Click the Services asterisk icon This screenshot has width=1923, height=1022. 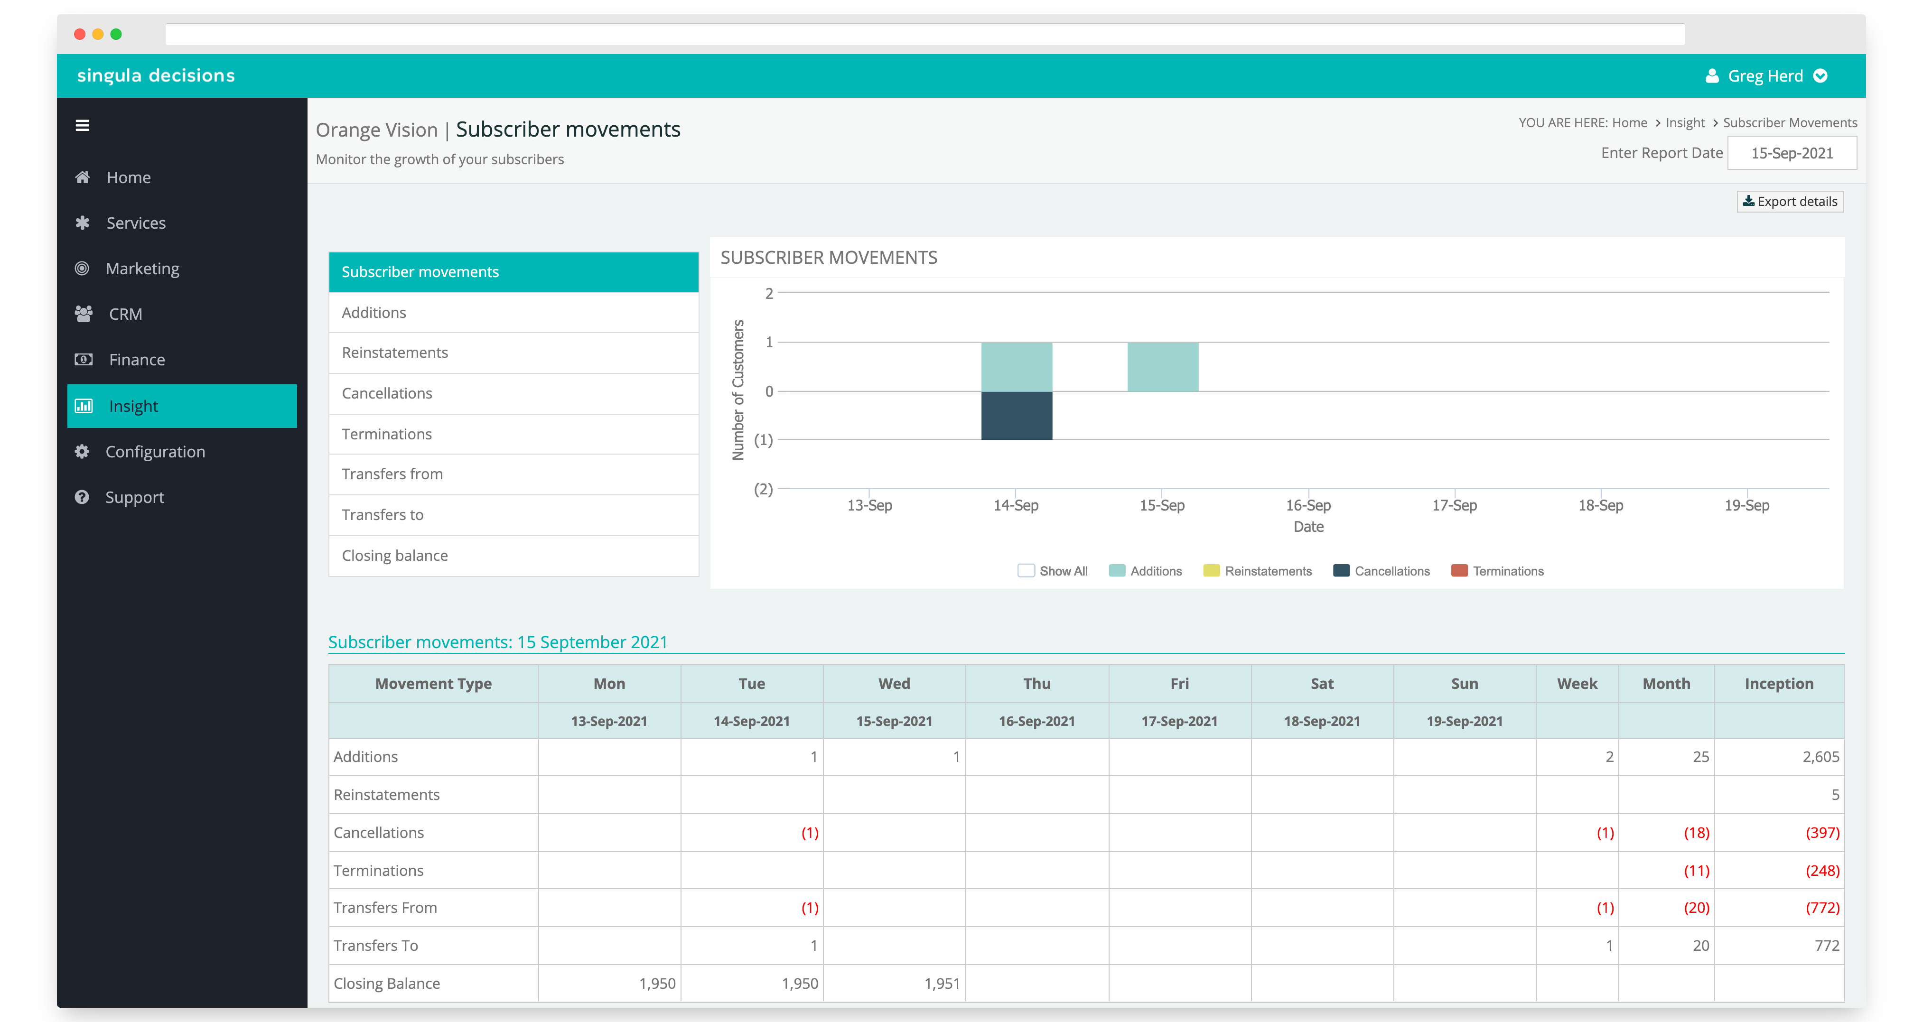click(x=82, y=223)
